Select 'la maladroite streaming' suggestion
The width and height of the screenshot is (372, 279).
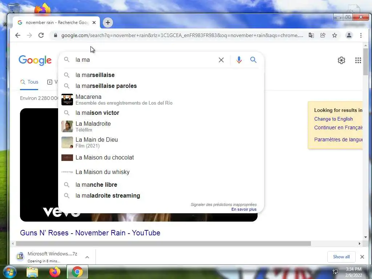pos(161,195)
